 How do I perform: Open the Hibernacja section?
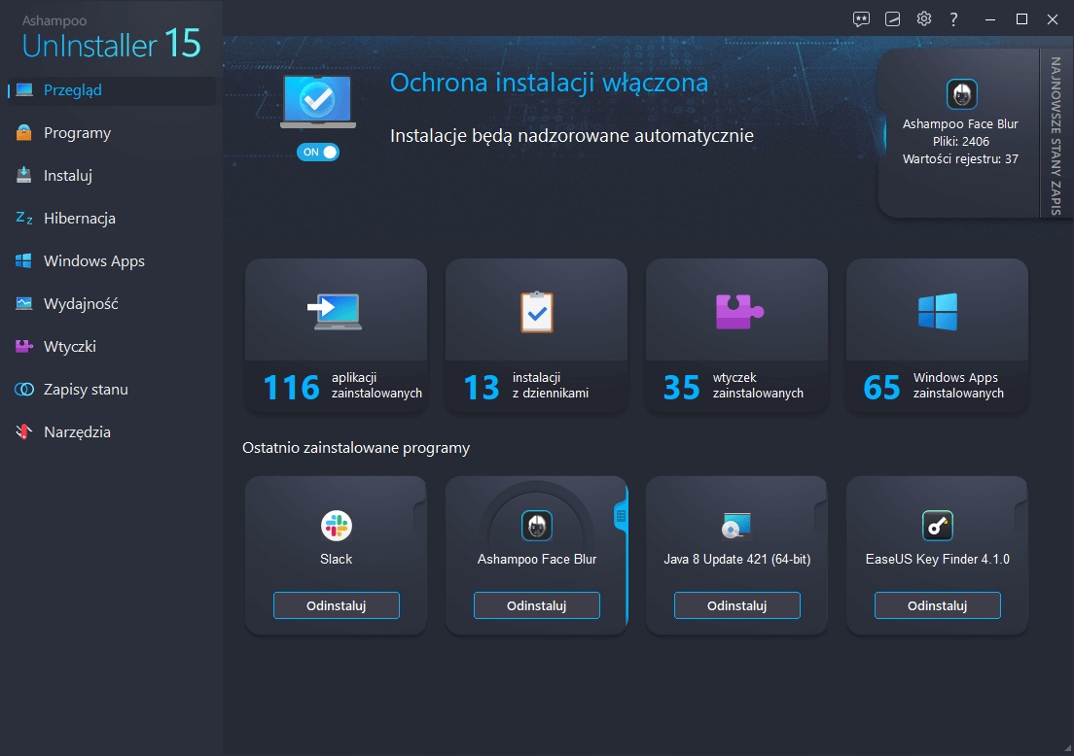[110, 219]
